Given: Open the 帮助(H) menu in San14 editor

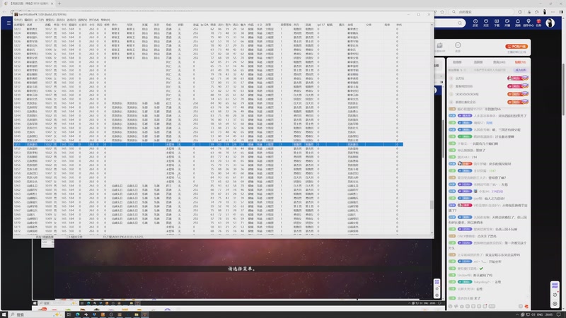Looking at the screenshot, I should point(105,20).
